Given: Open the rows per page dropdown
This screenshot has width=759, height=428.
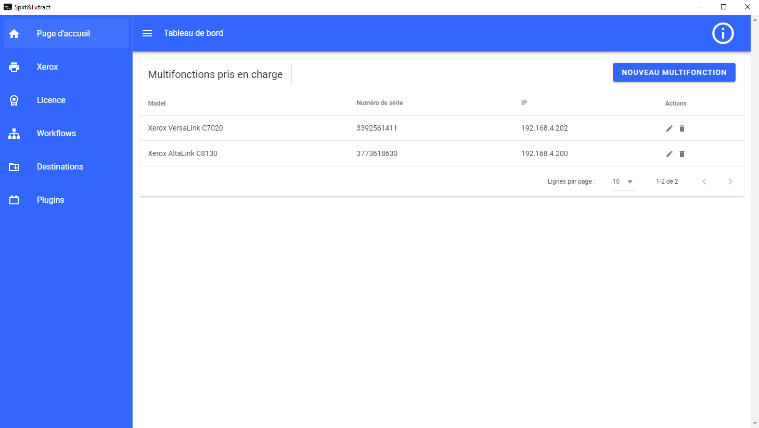Looking at the screenshot, I should click(x=624, y=181).
